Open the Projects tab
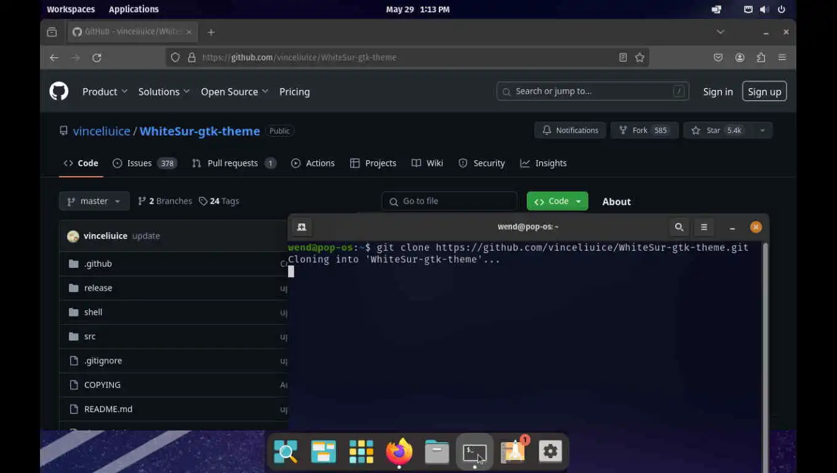The width and height of the screenshot is (837, 473). [x=373, y=163]
